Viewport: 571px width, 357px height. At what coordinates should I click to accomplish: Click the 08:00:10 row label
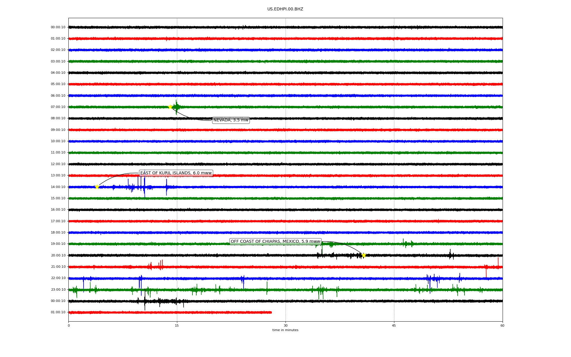(58, 118)
